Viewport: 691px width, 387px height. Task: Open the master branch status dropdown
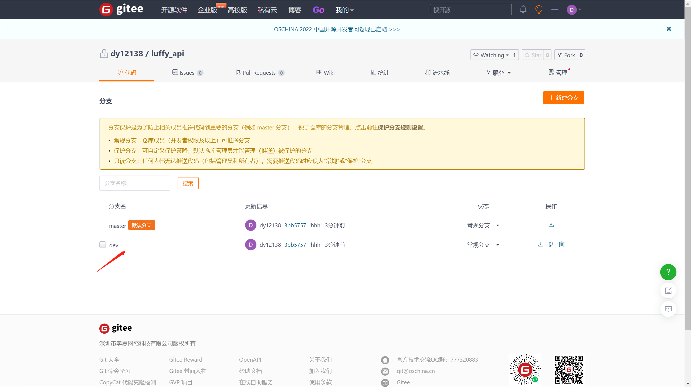coord(483,225)
